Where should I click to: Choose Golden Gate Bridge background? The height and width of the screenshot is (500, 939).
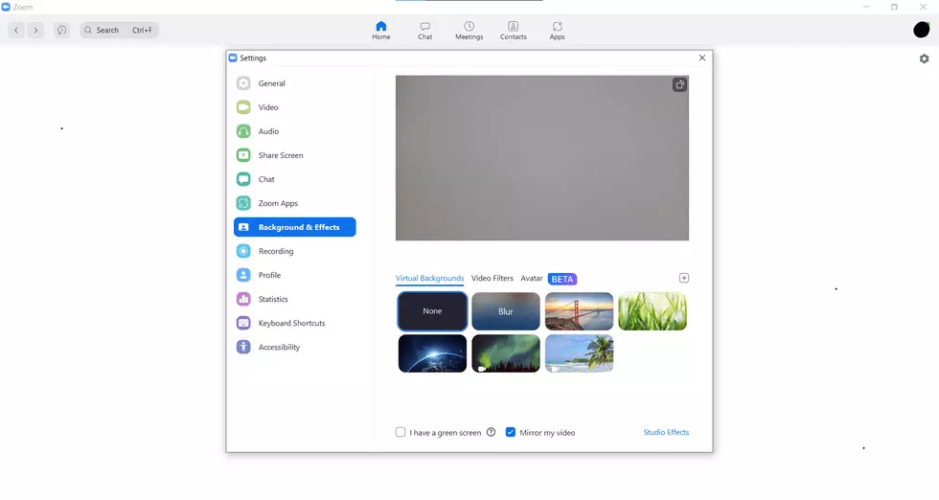coord(579,311)
